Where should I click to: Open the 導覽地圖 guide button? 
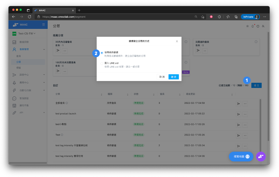[241, 156]
